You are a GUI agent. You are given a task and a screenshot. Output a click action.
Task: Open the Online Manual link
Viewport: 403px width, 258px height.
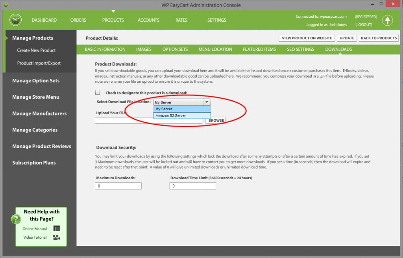click(35, 229)
